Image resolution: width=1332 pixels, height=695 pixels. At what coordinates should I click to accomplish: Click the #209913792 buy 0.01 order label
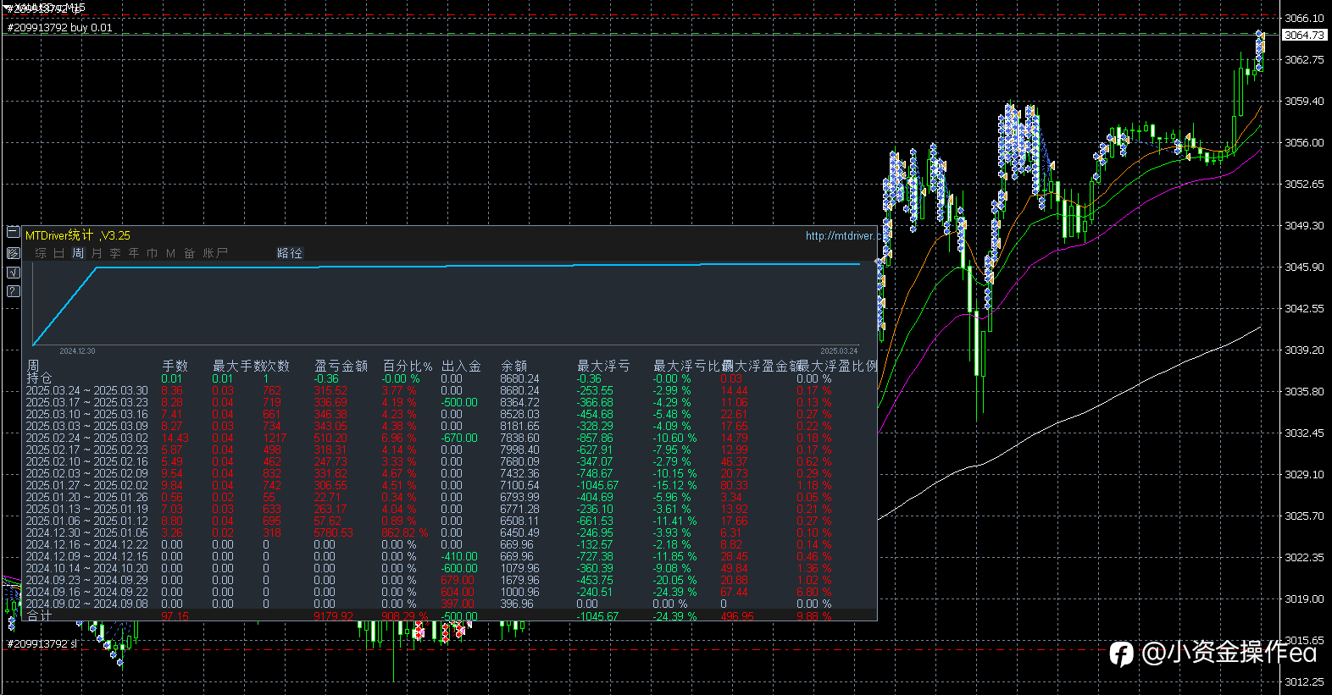(59, 27)
